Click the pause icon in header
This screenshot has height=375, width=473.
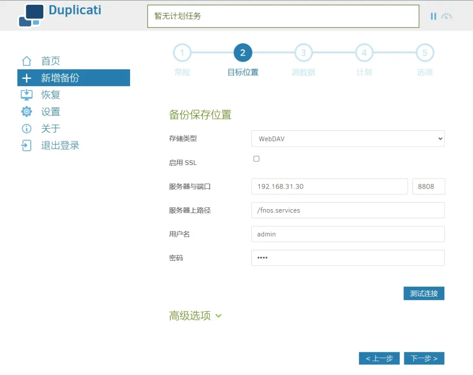click(x=433, y=16)
